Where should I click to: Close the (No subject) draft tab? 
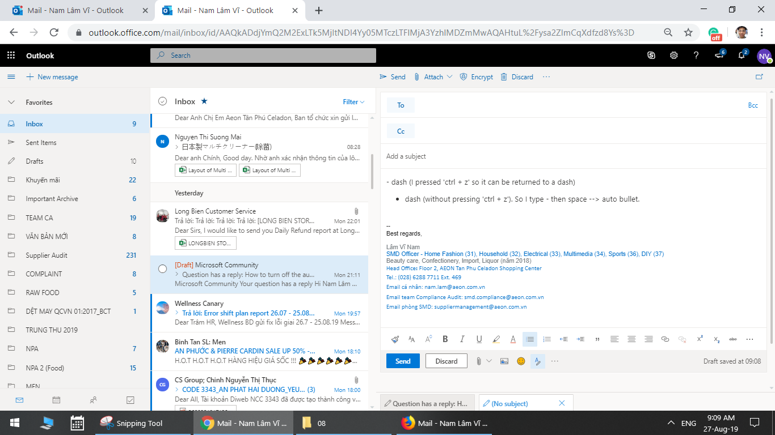(x=562, y=403)
